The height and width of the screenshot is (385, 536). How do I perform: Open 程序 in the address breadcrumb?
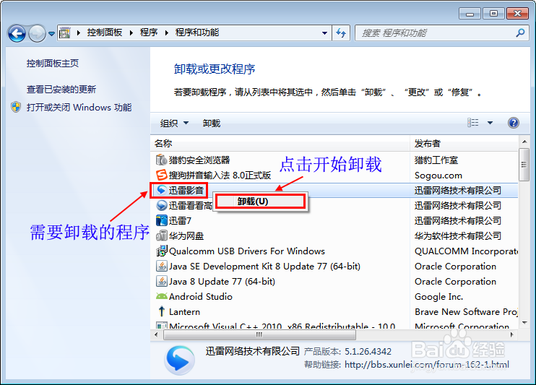click(x=149, y=33)
